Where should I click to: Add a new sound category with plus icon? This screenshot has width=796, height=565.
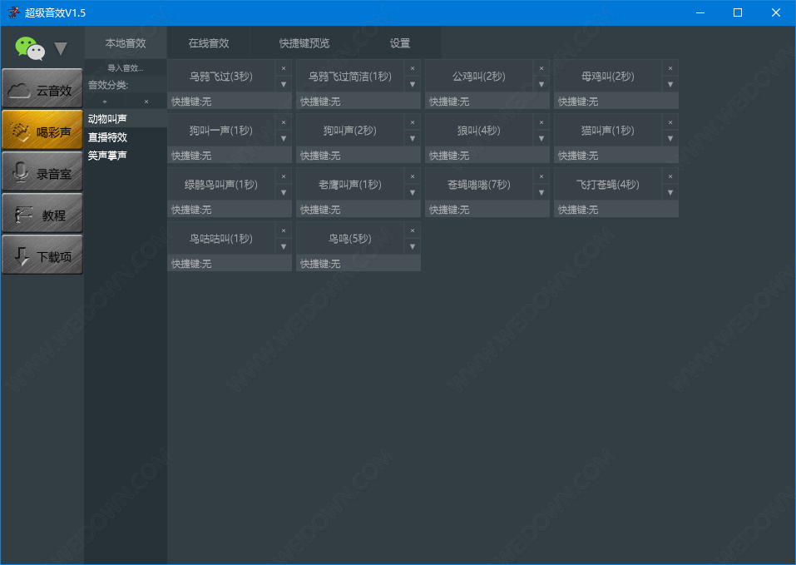[105, 102]
